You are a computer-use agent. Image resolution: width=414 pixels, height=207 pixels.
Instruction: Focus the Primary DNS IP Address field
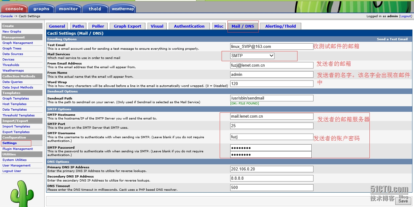click(272, 169)
